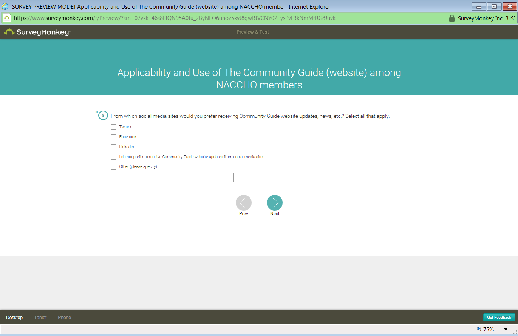Check the Twitter checkbox
The width and height of the screenshot is (518, 336).
[x=113, y=127]
